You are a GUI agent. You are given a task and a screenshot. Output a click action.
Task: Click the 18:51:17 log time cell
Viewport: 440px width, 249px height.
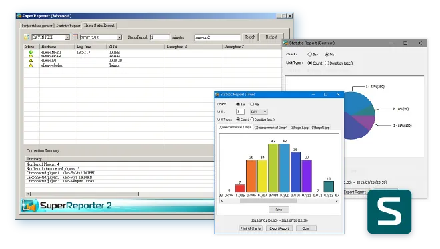(x=83, y=53)
